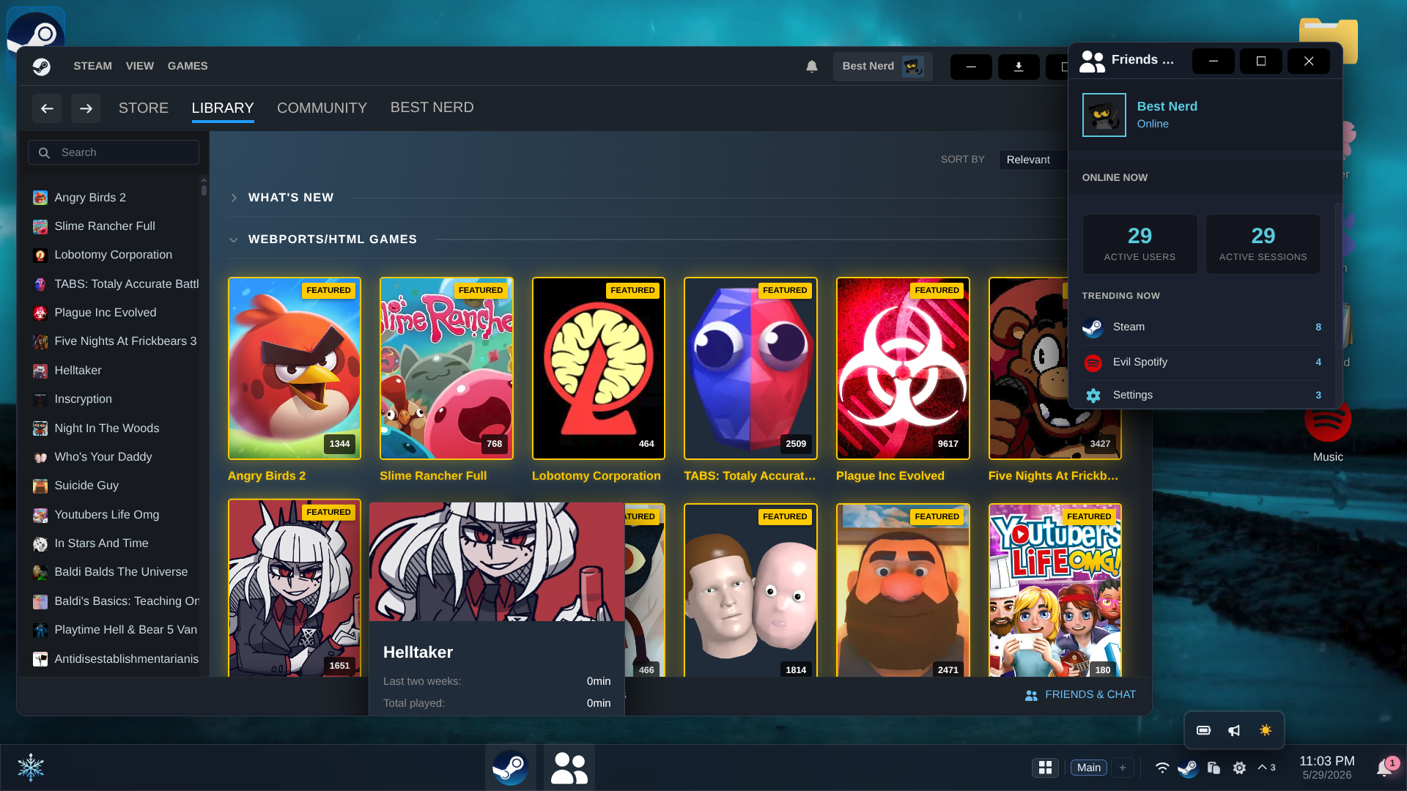This screenshot has width=1407, height=791.
Task: Open the Slime Rancher Full cover
Action: 446,368
